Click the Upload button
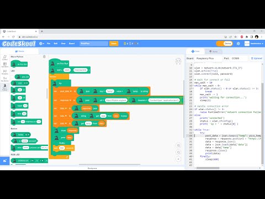 [256, 59]
